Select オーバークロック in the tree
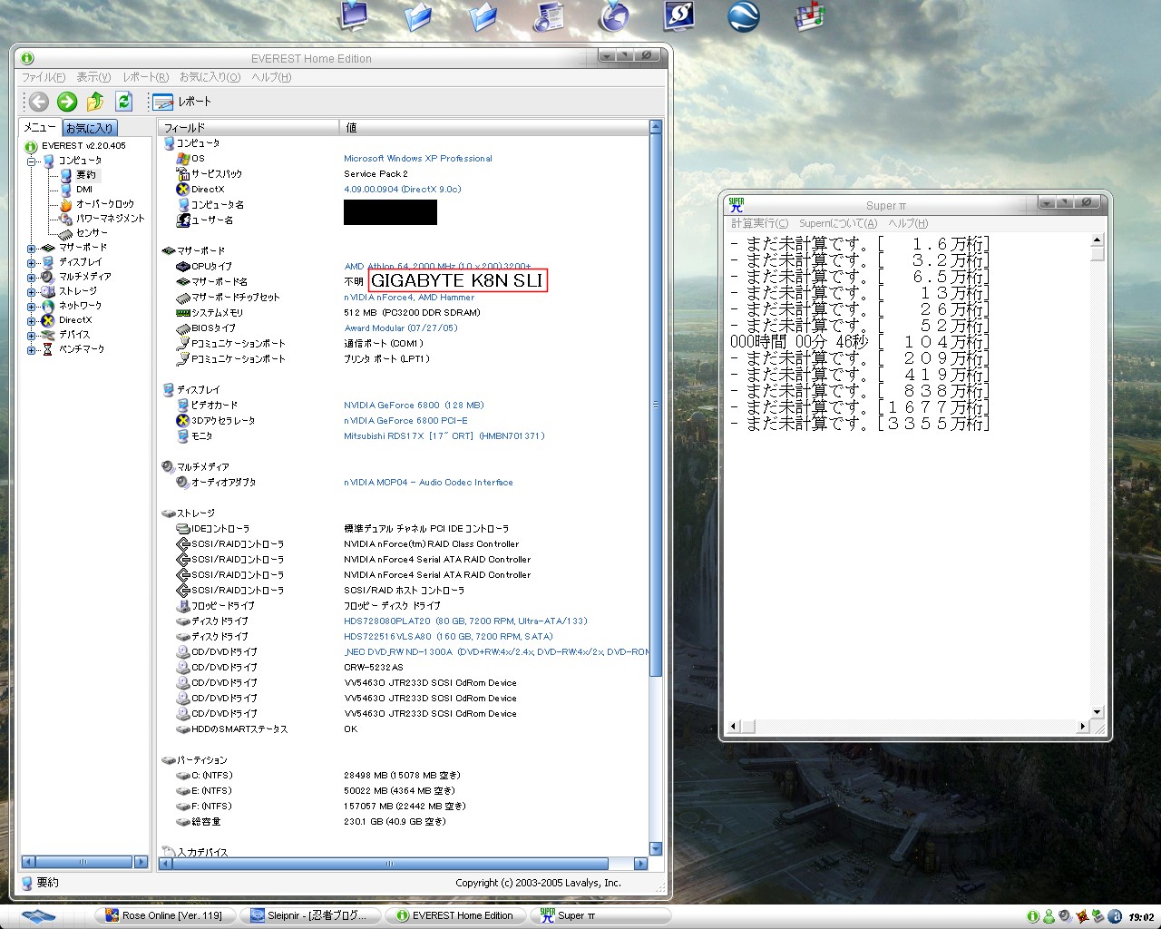1161x929 pixels. pos(104,204)
